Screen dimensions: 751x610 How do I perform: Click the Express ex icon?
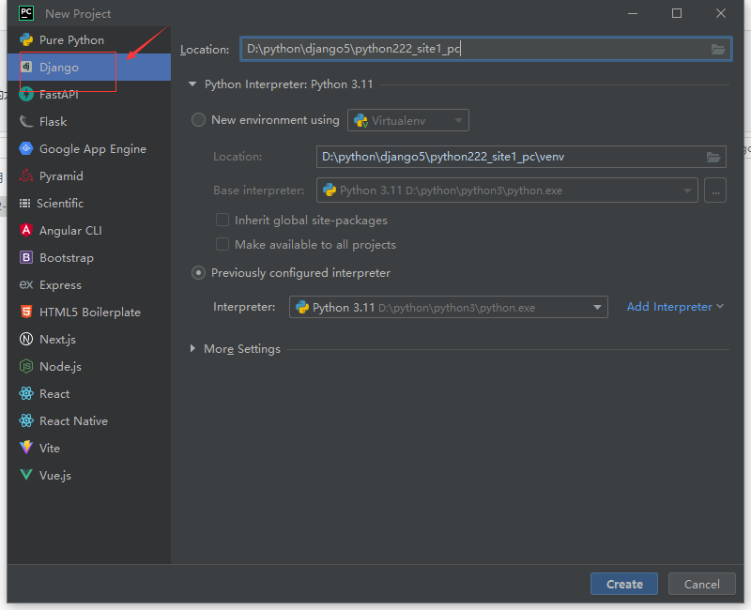coord(26,284)
